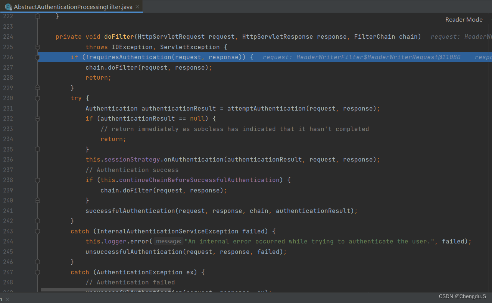Screen dimensions: 492x303
Task: Click the class file icon on the editor tab
Action: tap(8, 7)
